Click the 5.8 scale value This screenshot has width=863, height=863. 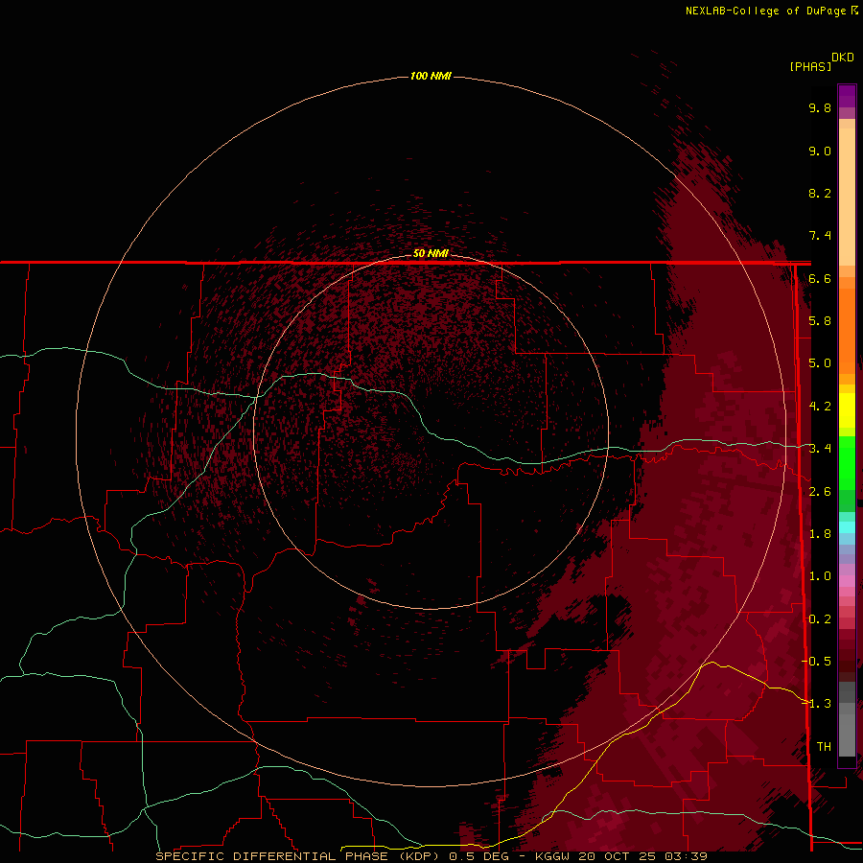[820, 321]
